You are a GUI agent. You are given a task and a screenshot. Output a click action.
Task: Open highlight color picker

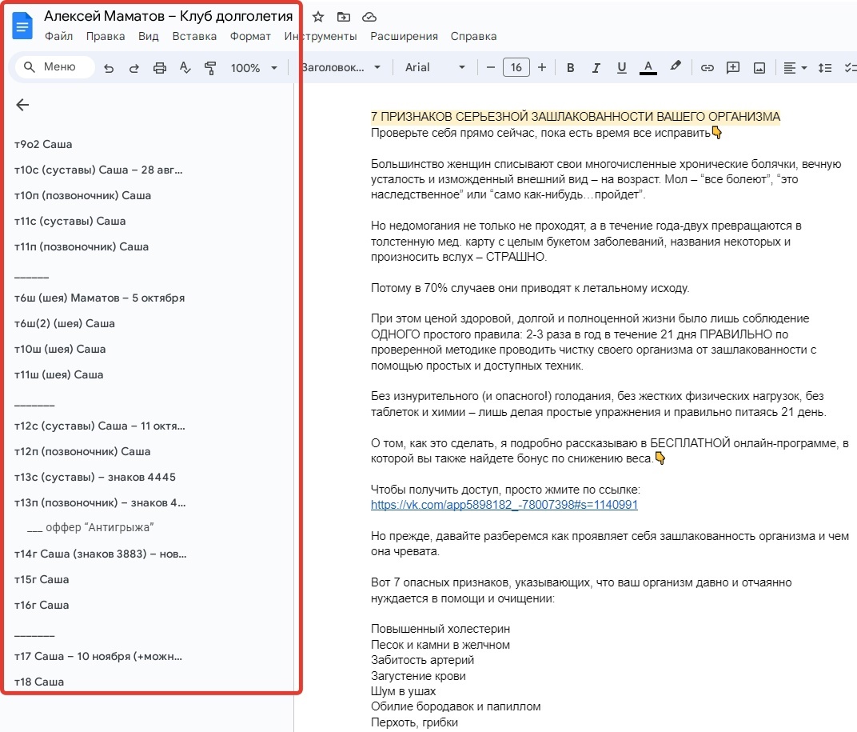tap(676, 66)
